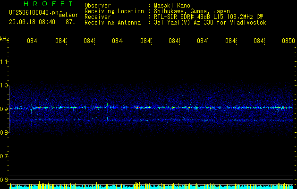Click the kHz axis unit label
Screen dimensions: 297x189
point(5,39)
